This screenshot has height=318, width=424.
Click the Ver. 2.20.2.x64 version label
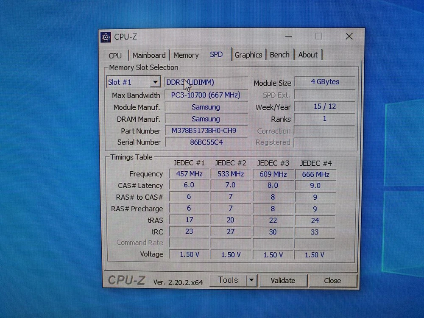(x=178, y=282)
